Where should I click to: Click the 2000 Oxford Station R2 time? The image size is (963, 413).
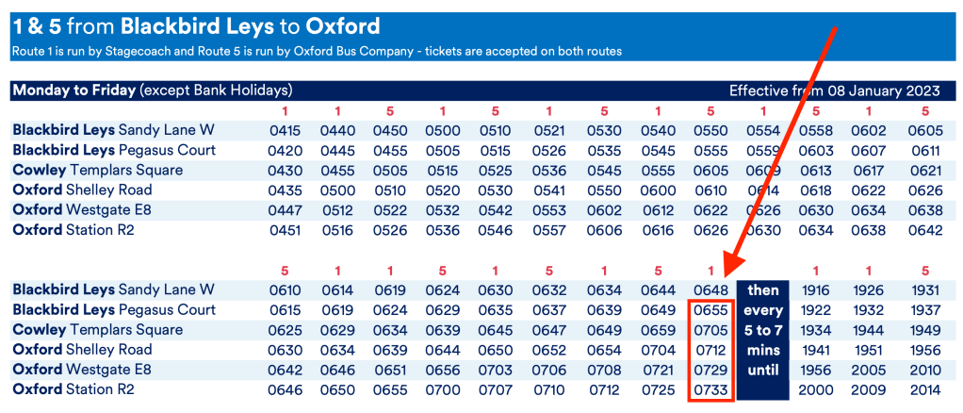(x=817, y=389)
